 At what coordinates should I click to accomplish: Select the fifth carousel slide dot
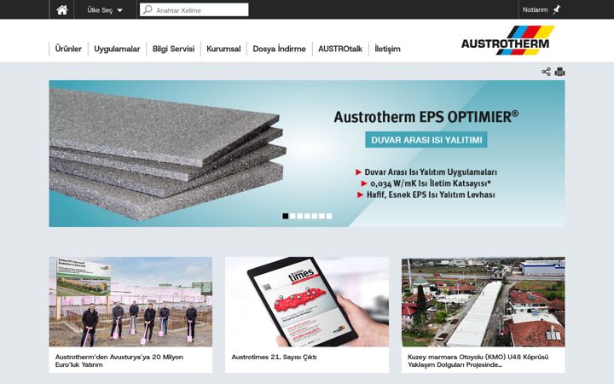(315, 216)
